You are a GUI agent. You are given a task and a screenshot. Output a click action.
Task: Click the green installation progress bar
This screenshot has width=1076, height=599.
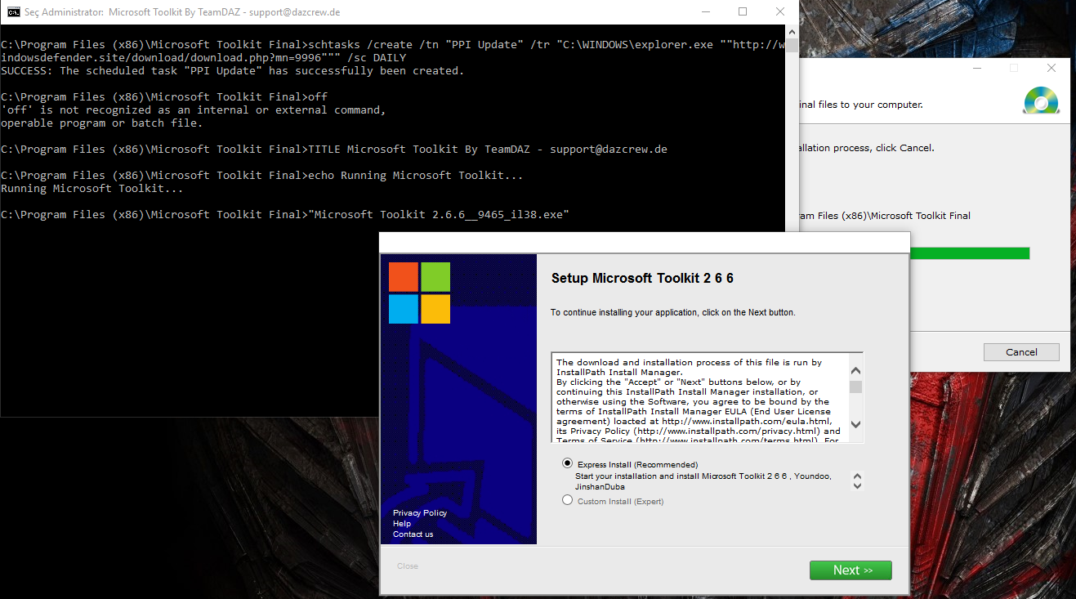pos(969,253)
